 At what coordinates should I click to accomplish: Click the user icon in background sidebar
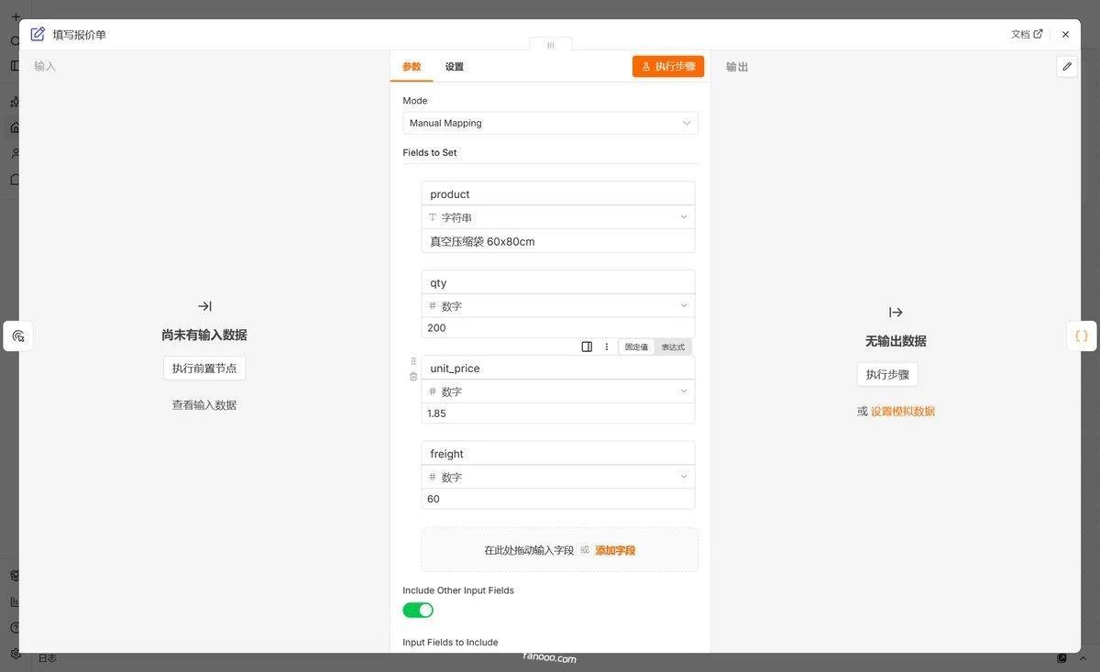pos(15,153)
